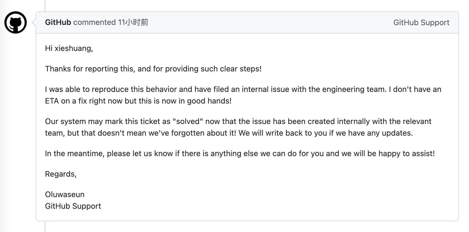Click the word commented in header

click(x=94, y=22)
